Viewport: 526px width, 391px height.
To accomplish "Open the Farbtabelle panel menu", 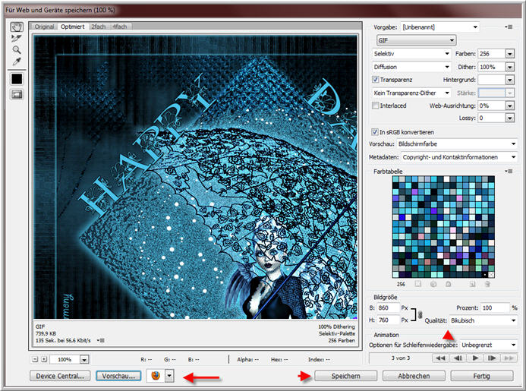I will point(509,171).
